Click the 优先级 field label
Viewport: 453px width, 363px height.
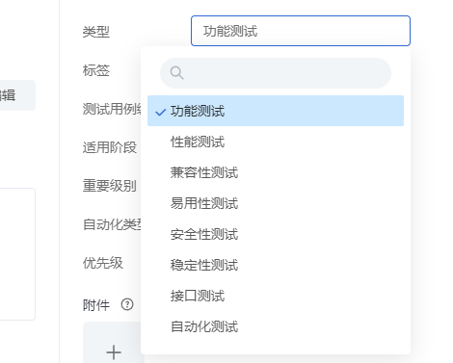click(103, 263)
